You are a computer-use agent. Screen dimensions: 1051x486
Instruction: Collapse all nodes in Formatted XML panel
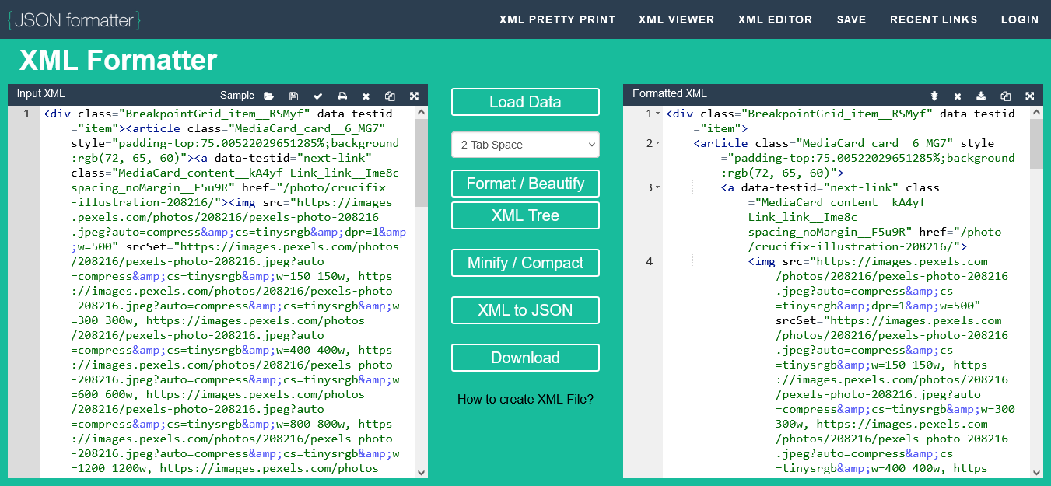click(934, 96)
